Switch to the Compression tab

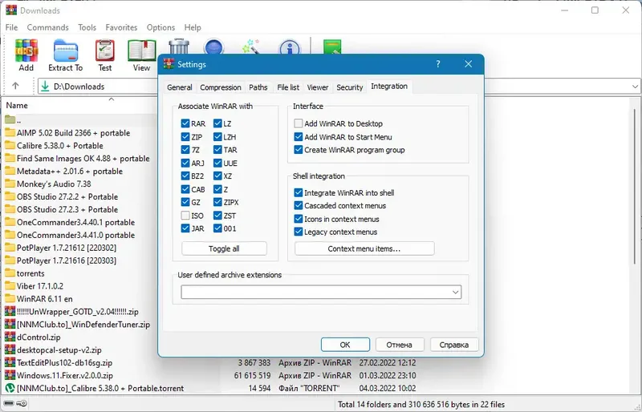tap(220, 87)
